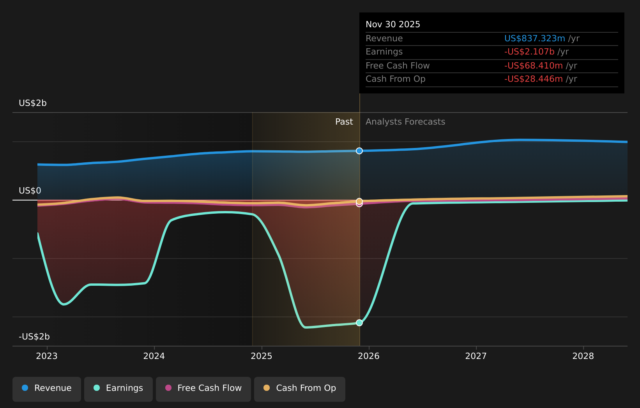640x408 pixels.
Task: Select the teal Earnings data point marker
Action: tap(359, 323)
